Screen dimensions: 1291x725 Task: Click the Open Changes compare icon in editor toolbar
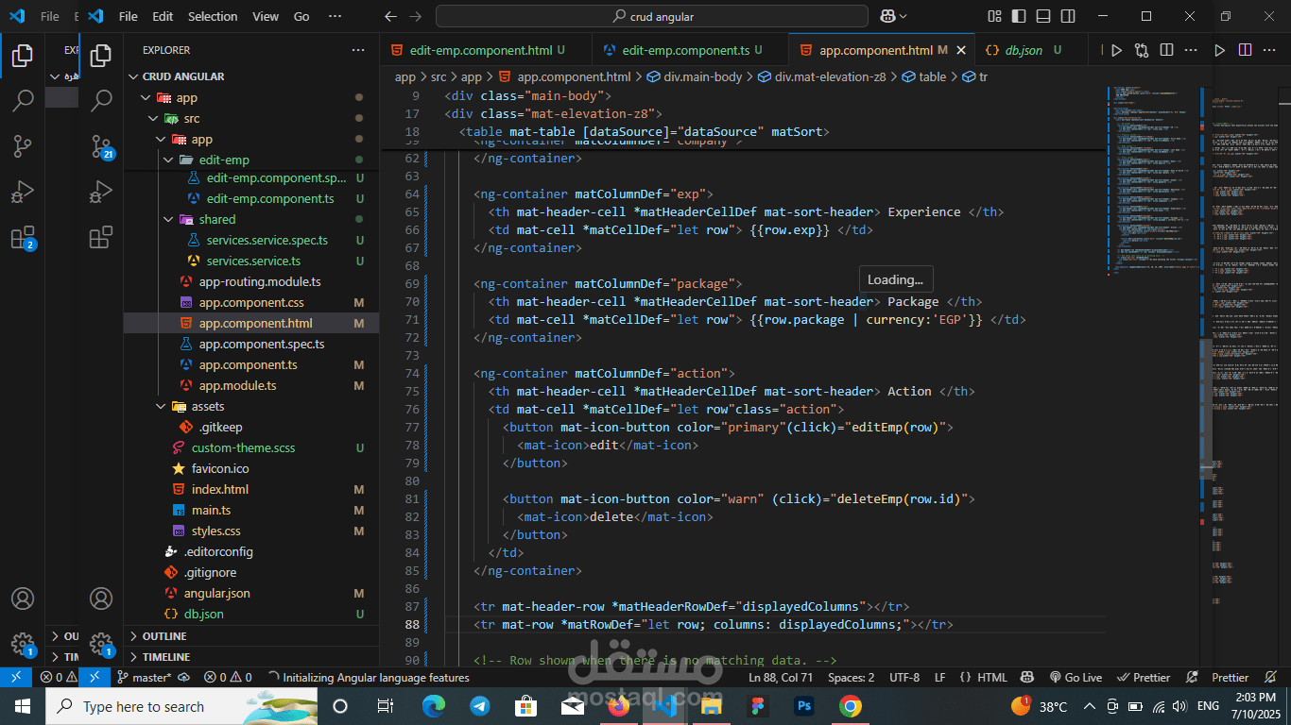[1142, 50]
